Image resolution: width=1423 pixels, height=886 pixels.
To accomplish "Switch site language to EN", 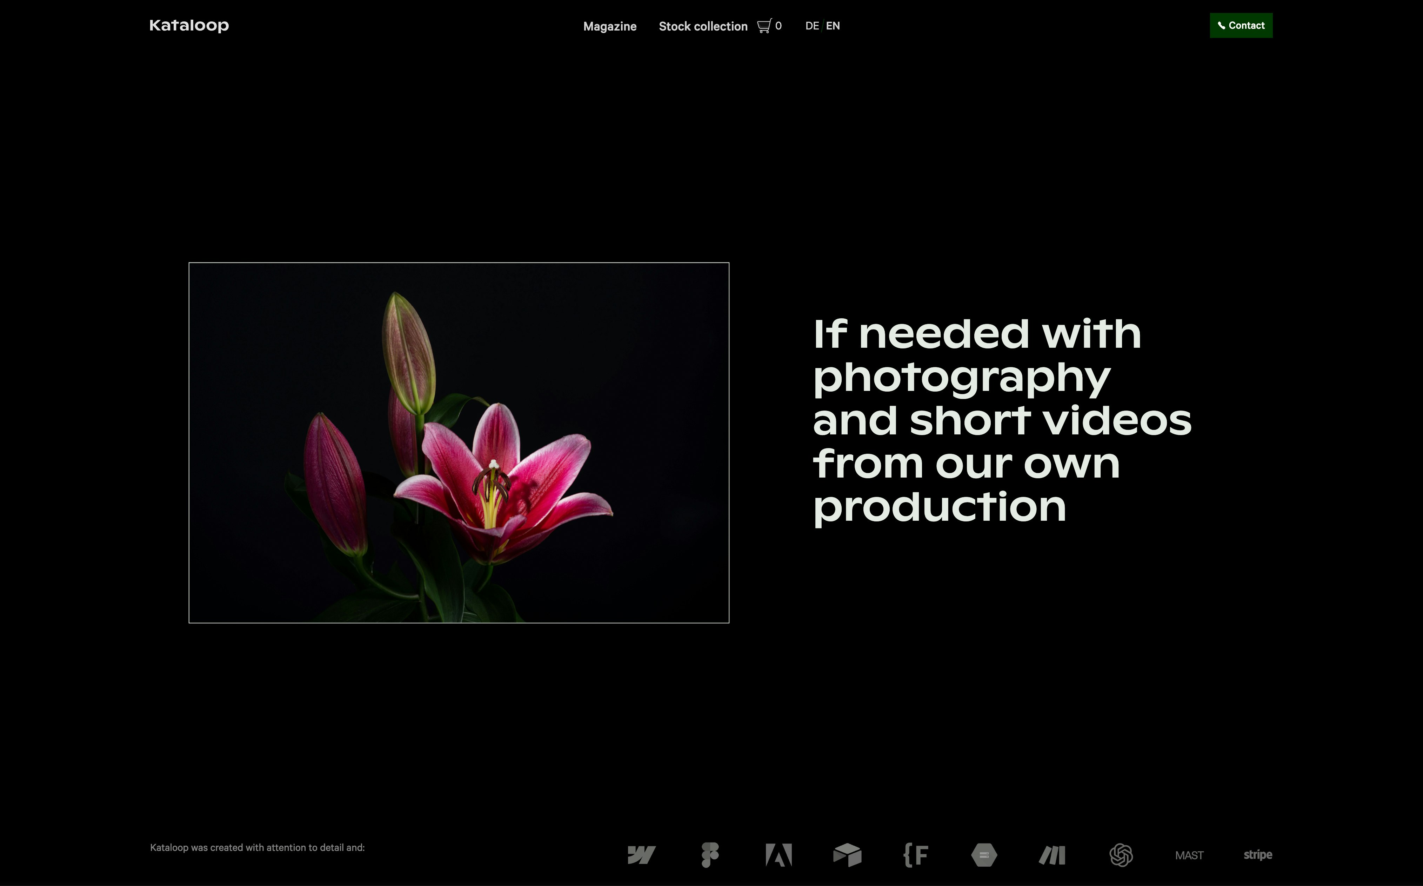I will (833, 26).
